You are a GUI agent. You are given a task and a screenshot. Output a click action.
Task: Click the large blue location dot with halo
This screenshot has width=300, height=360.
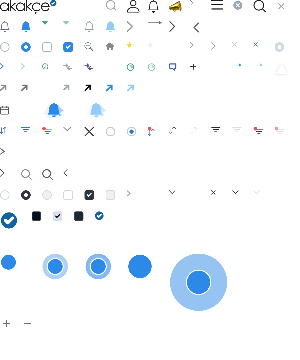pyautogui.click(x=199, y=282)
